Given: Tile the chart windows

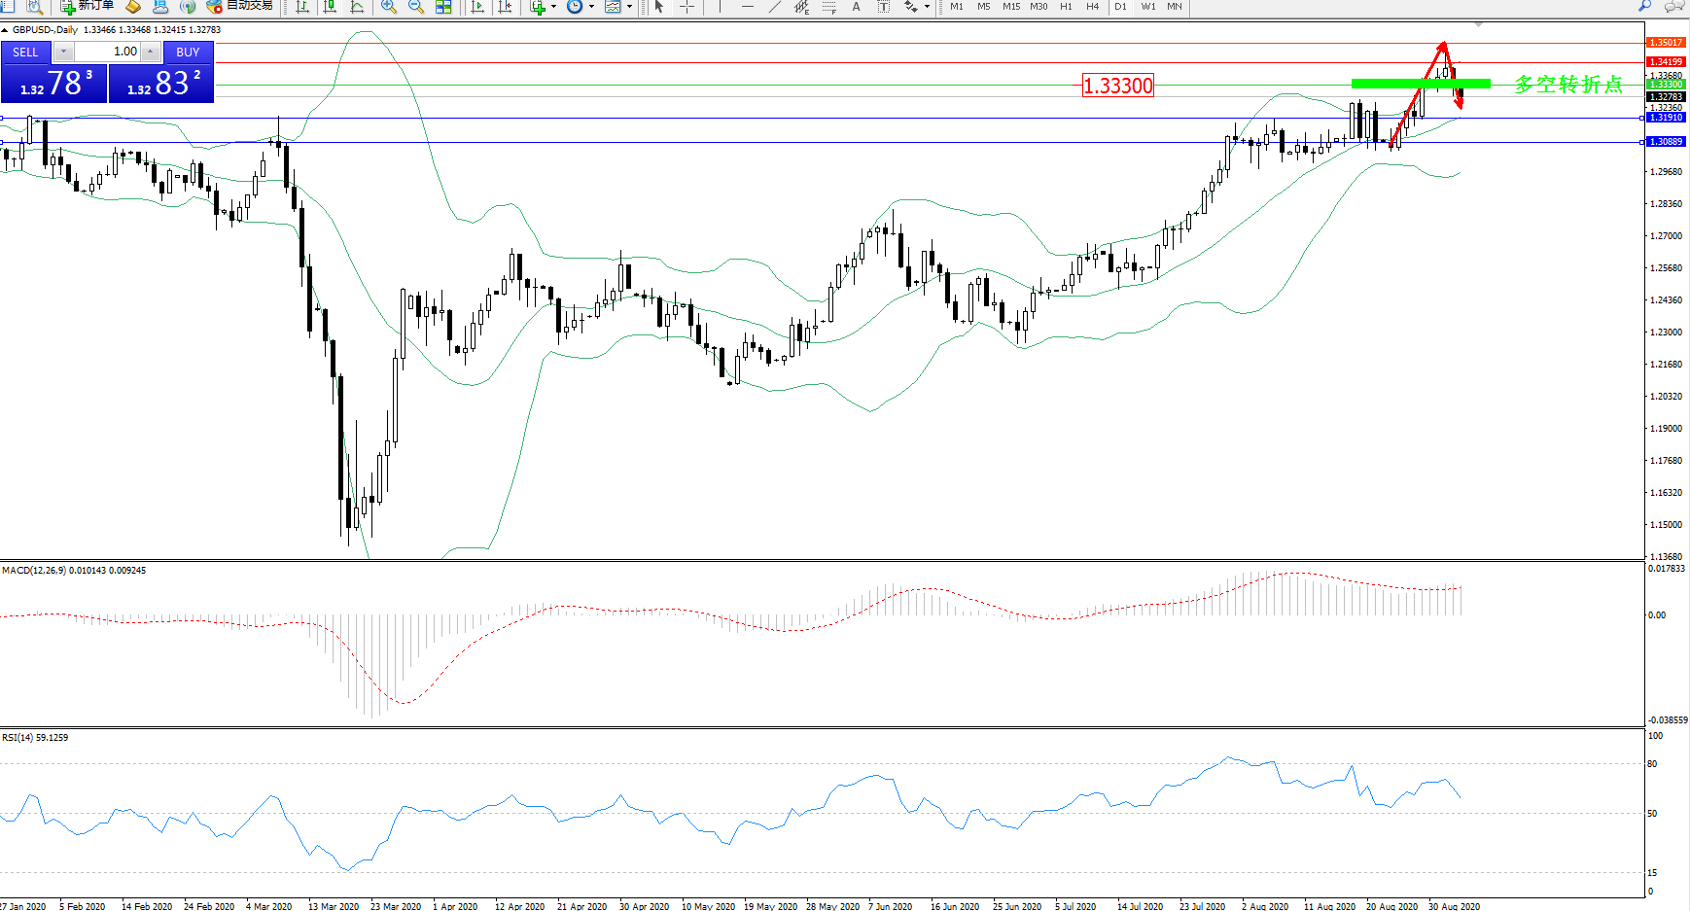Looking at the screenshot, I should tap(443, 7).
